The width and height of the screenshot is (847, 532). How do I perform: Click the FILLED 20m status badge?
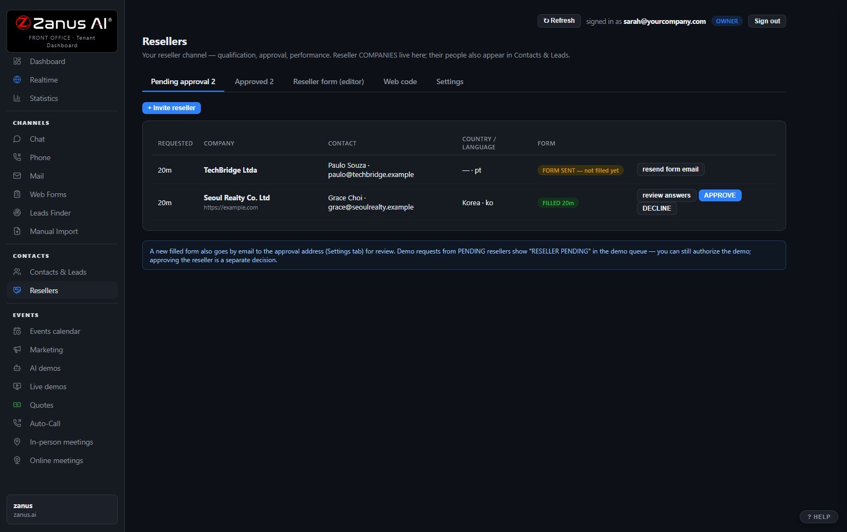558,203
